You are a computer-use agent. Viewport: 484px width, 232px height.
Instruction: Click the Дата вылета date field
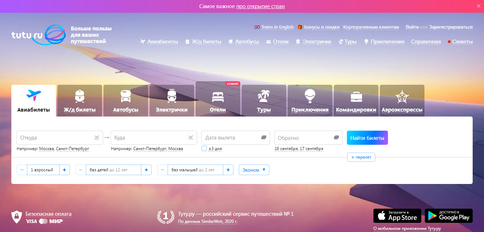(x=235, y=138)
